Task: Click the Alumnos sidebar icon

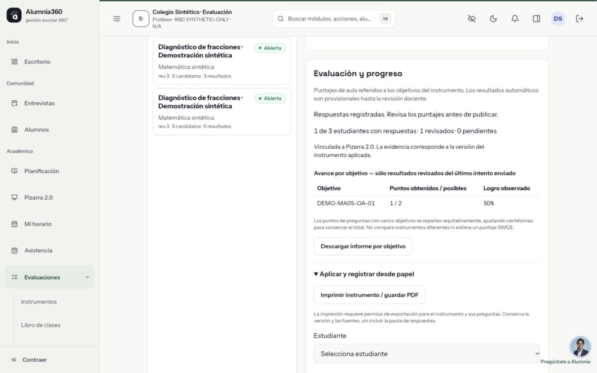Action: click(15, 130)
